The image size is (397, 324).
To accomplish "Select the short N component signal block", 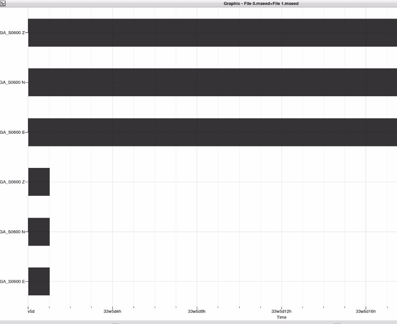I will [x=39, y=232].
